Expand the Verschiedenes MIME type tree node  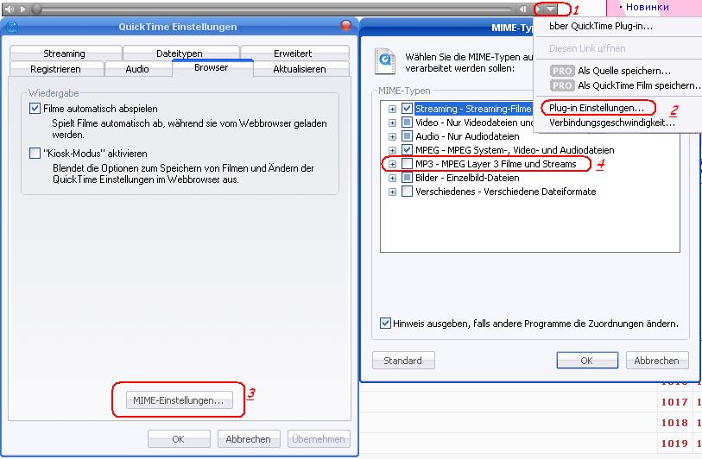(x=392, y=192)
